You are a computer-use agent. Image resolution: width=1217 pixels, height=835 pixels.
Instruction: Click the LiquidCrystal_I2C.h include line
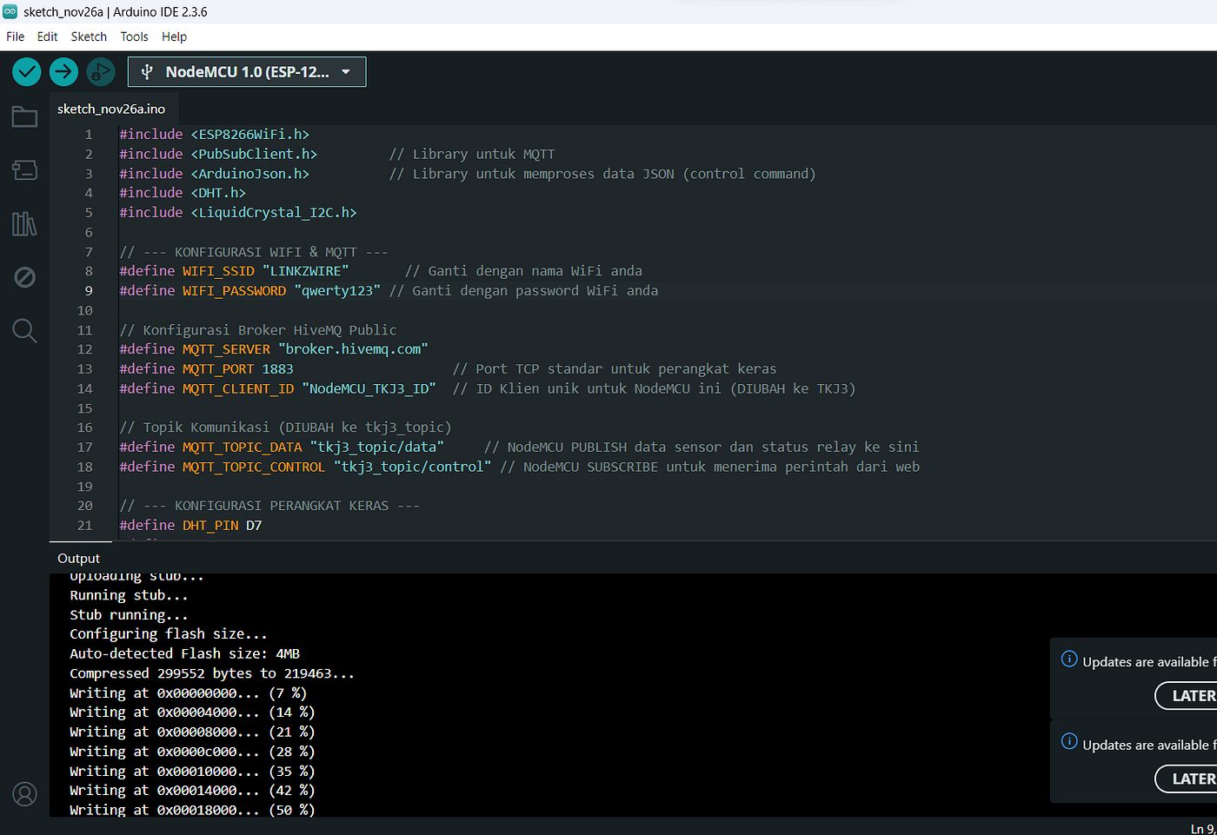238,213
